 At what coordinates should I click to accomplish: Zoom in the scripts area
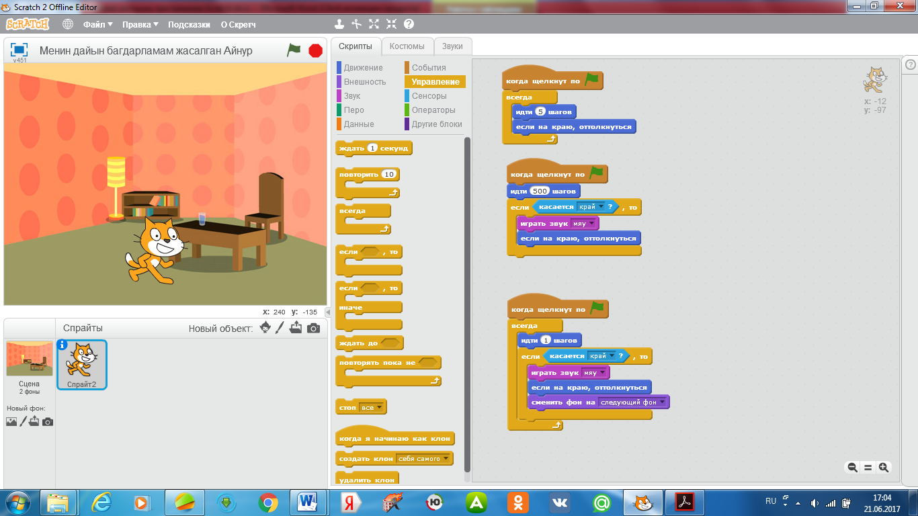pyautogui.click(x=884, y=467)
